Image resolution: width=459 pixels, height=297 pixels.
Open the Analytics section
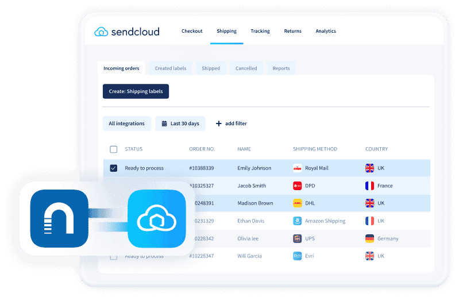click(326, 31)
